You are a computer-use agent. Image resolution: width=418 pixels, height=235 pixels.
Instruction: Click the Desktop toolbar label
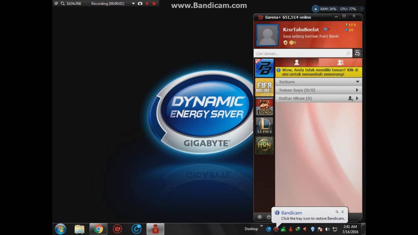[x=251, y=229]
